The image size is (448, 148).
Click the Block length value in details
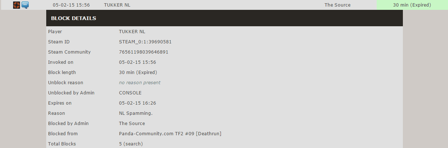(x=138, y=73)
